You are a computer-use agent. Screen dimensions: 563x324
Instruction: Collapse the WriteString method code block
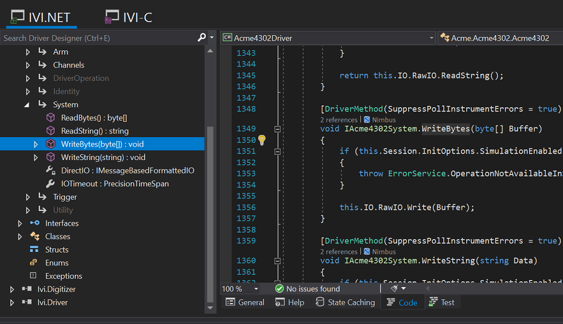(277, 261)
